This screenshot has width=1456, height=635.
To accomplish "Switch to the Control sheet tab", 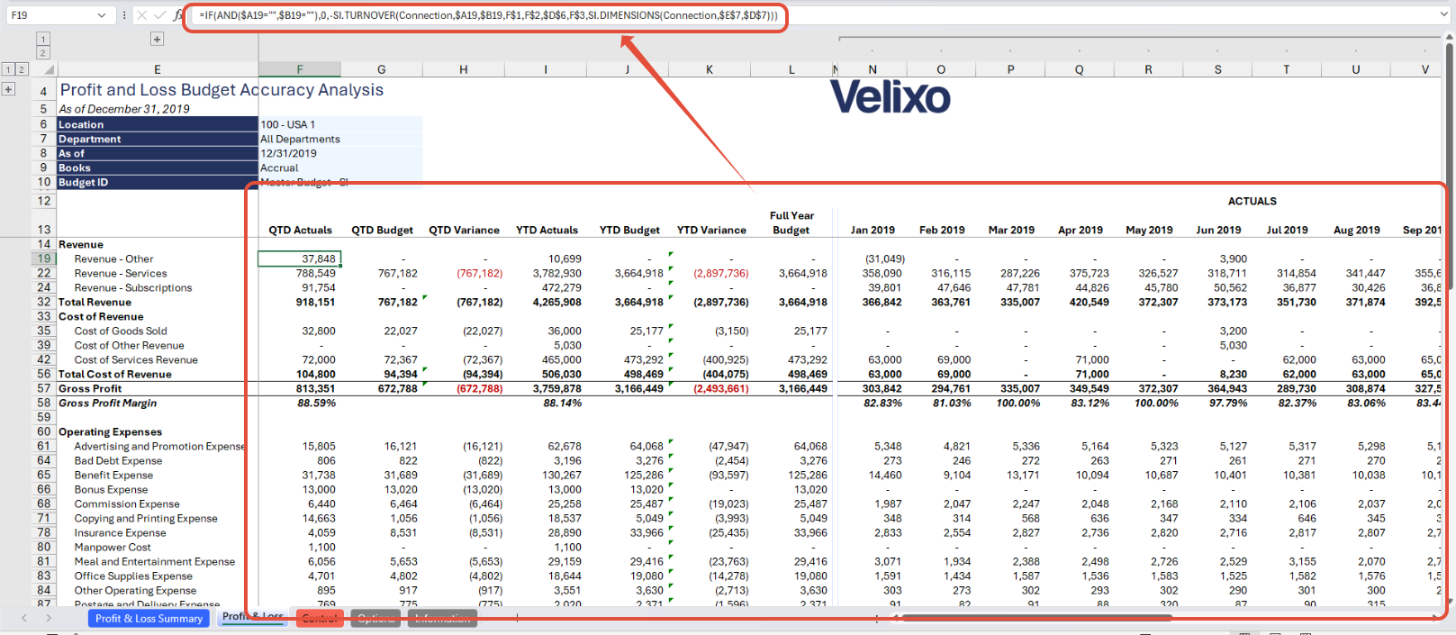I will [319, 619].
